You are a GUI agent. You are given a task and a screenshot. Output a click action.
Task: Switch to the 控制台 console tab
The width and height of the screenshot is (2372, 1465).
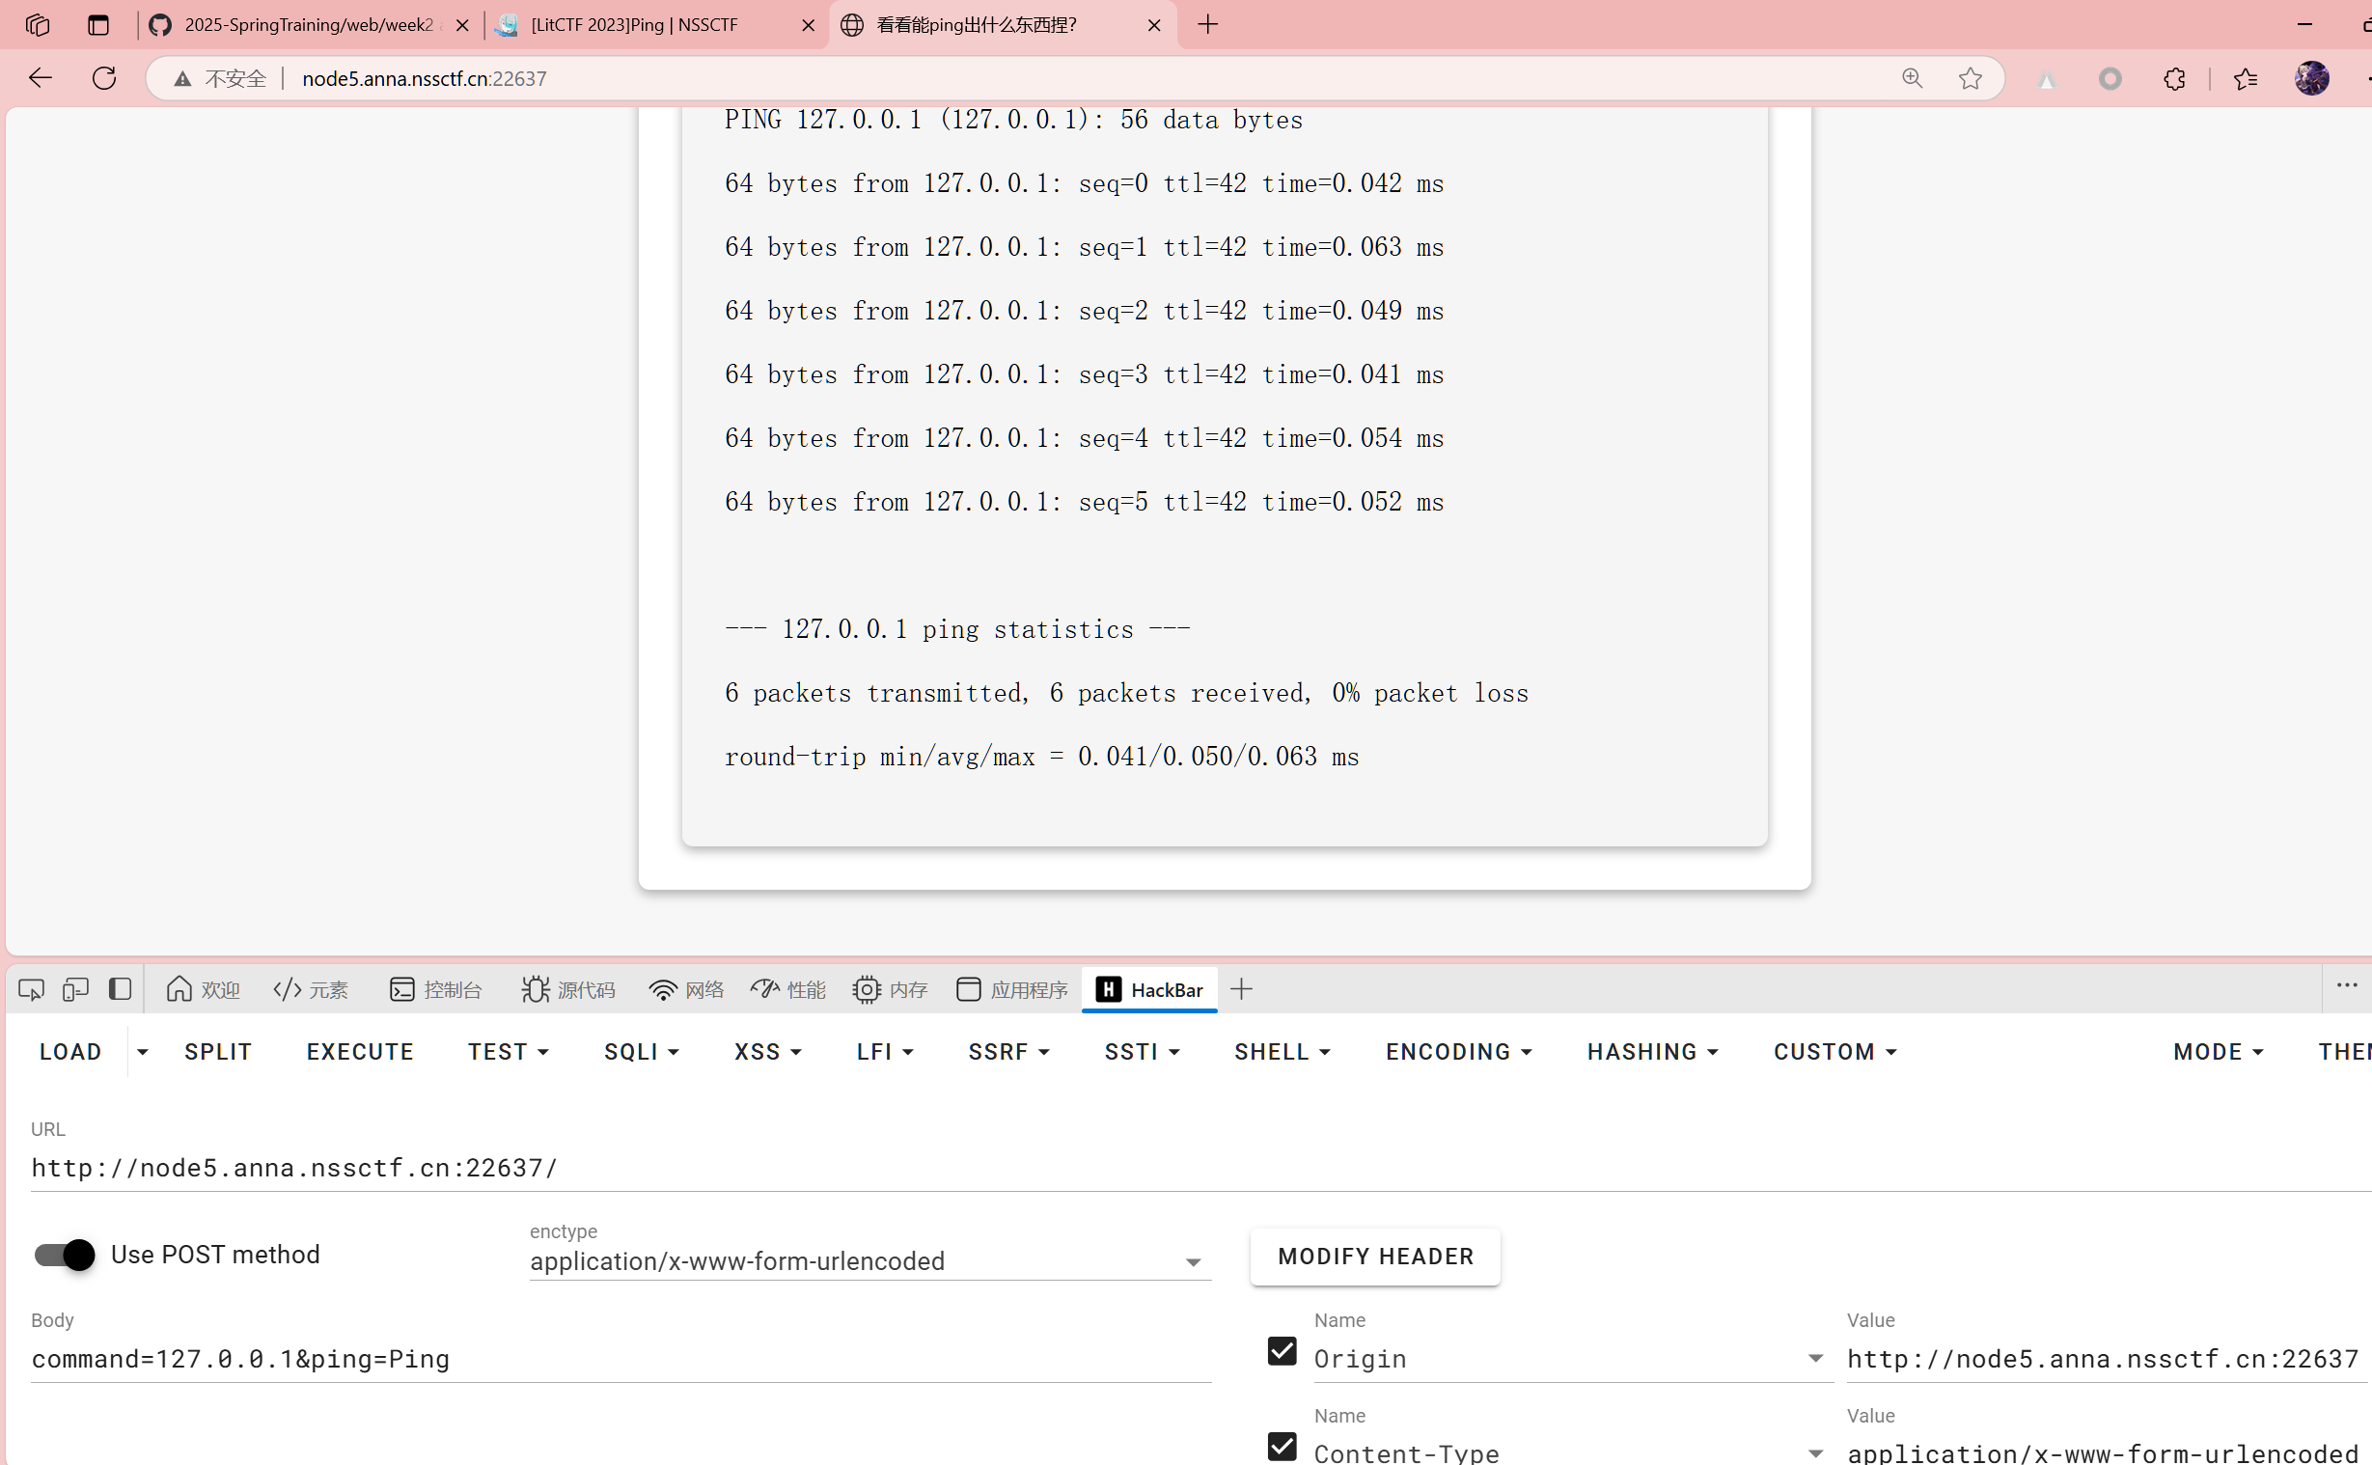(435, 989)
